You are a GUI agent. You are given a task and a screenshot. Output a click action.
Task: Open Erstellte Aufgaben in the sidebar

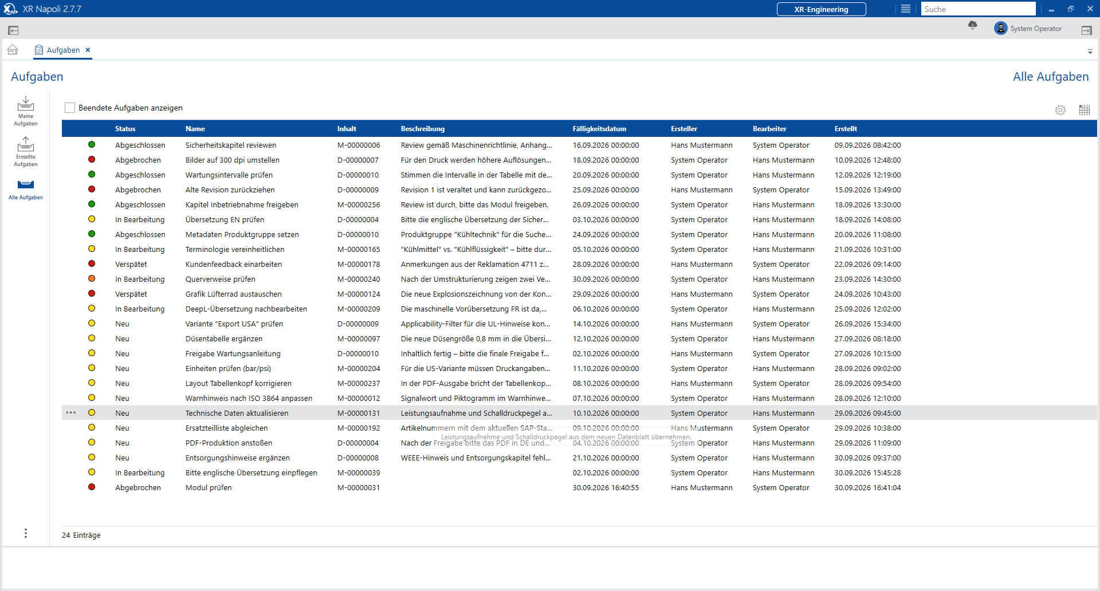26,152
